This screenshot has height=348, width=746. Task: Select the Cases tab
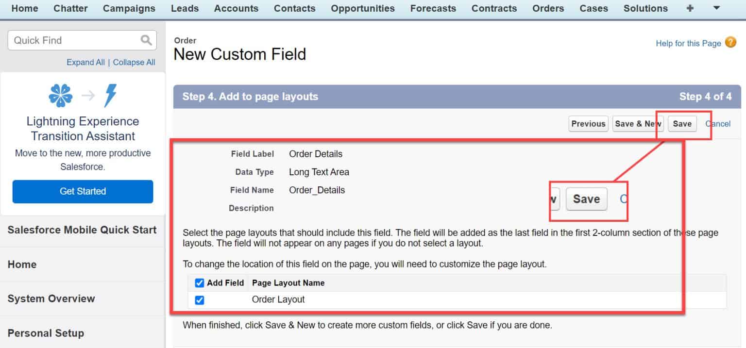coord(593,8)
